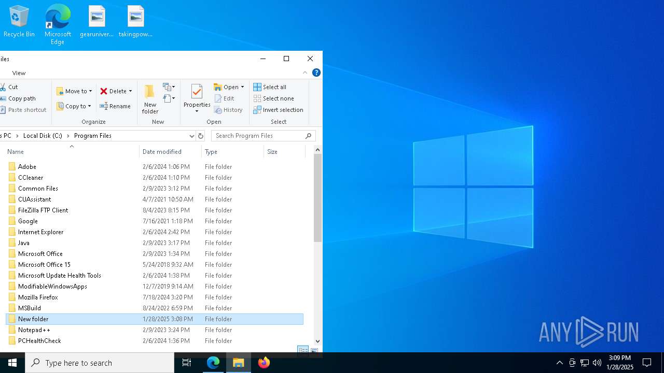This screenshot has height=373, width=664.
Task: Refresh the Program Files folder view
Action: [x=201, y=136]
